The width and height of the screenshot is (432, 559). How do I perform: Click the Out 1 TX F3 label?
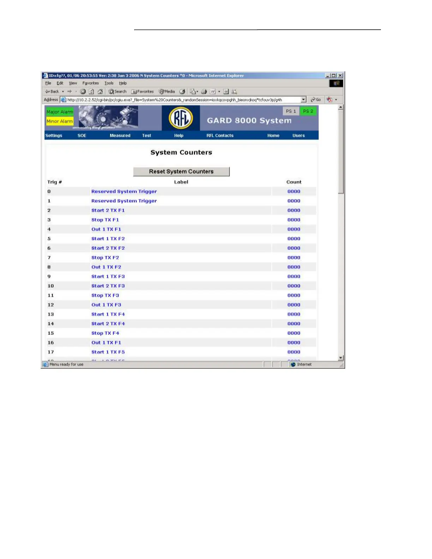106,305
